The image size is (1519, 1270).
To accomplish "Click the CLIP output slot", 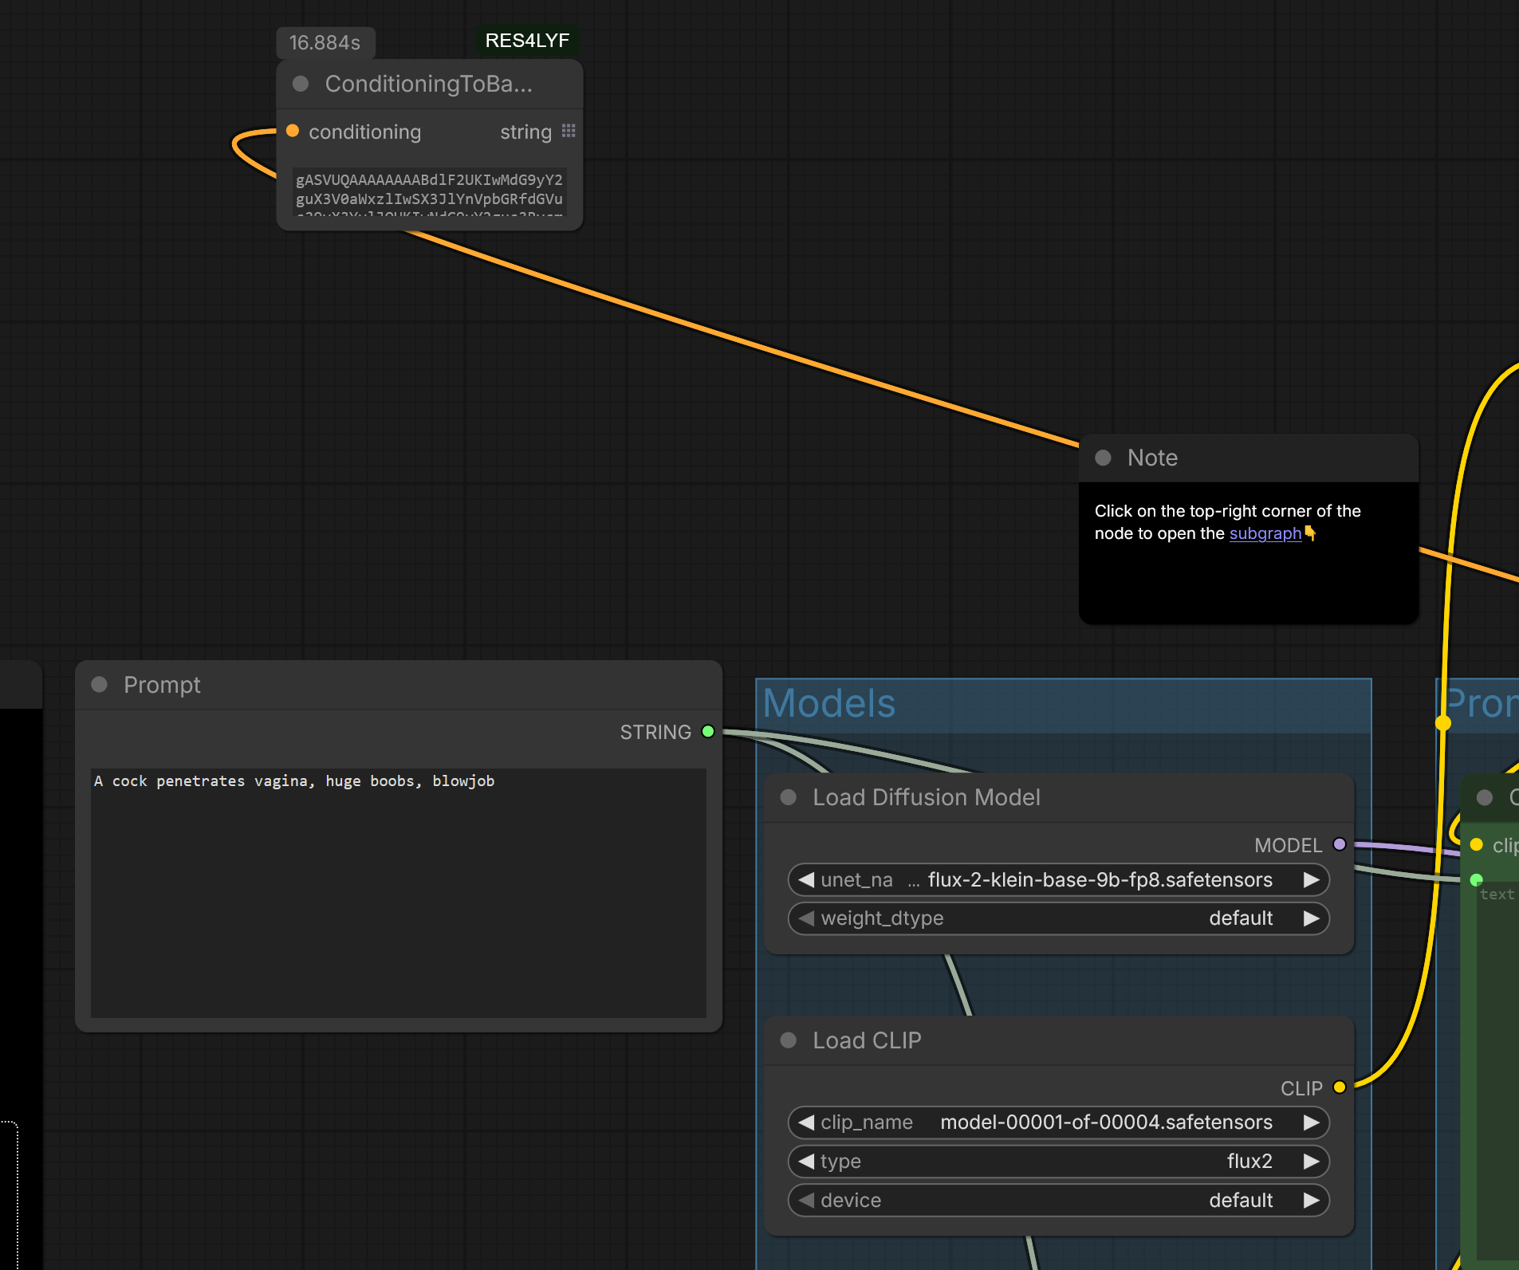I will tap(1340, 1087).
